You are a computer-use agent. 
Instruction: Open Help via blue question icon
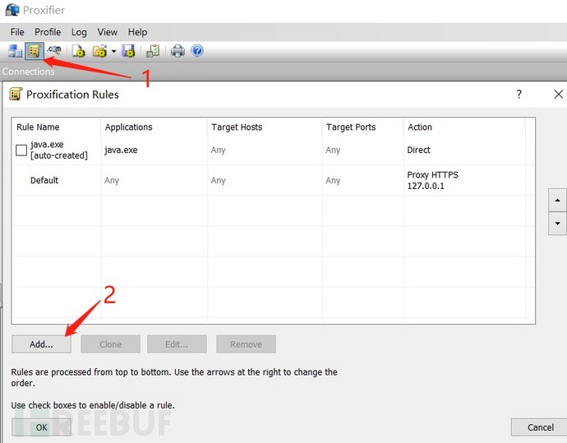pos(197,51)
